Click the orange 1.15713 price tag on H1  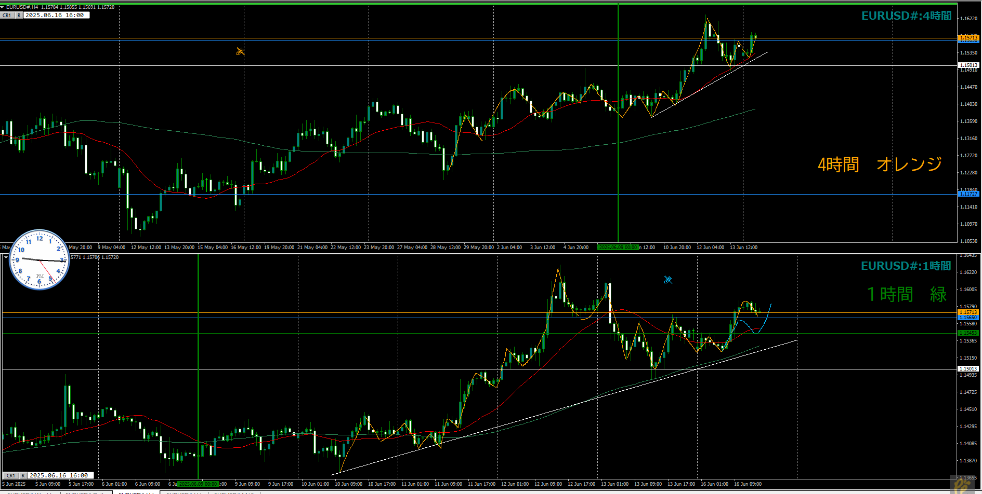click(x=968, y=312)
